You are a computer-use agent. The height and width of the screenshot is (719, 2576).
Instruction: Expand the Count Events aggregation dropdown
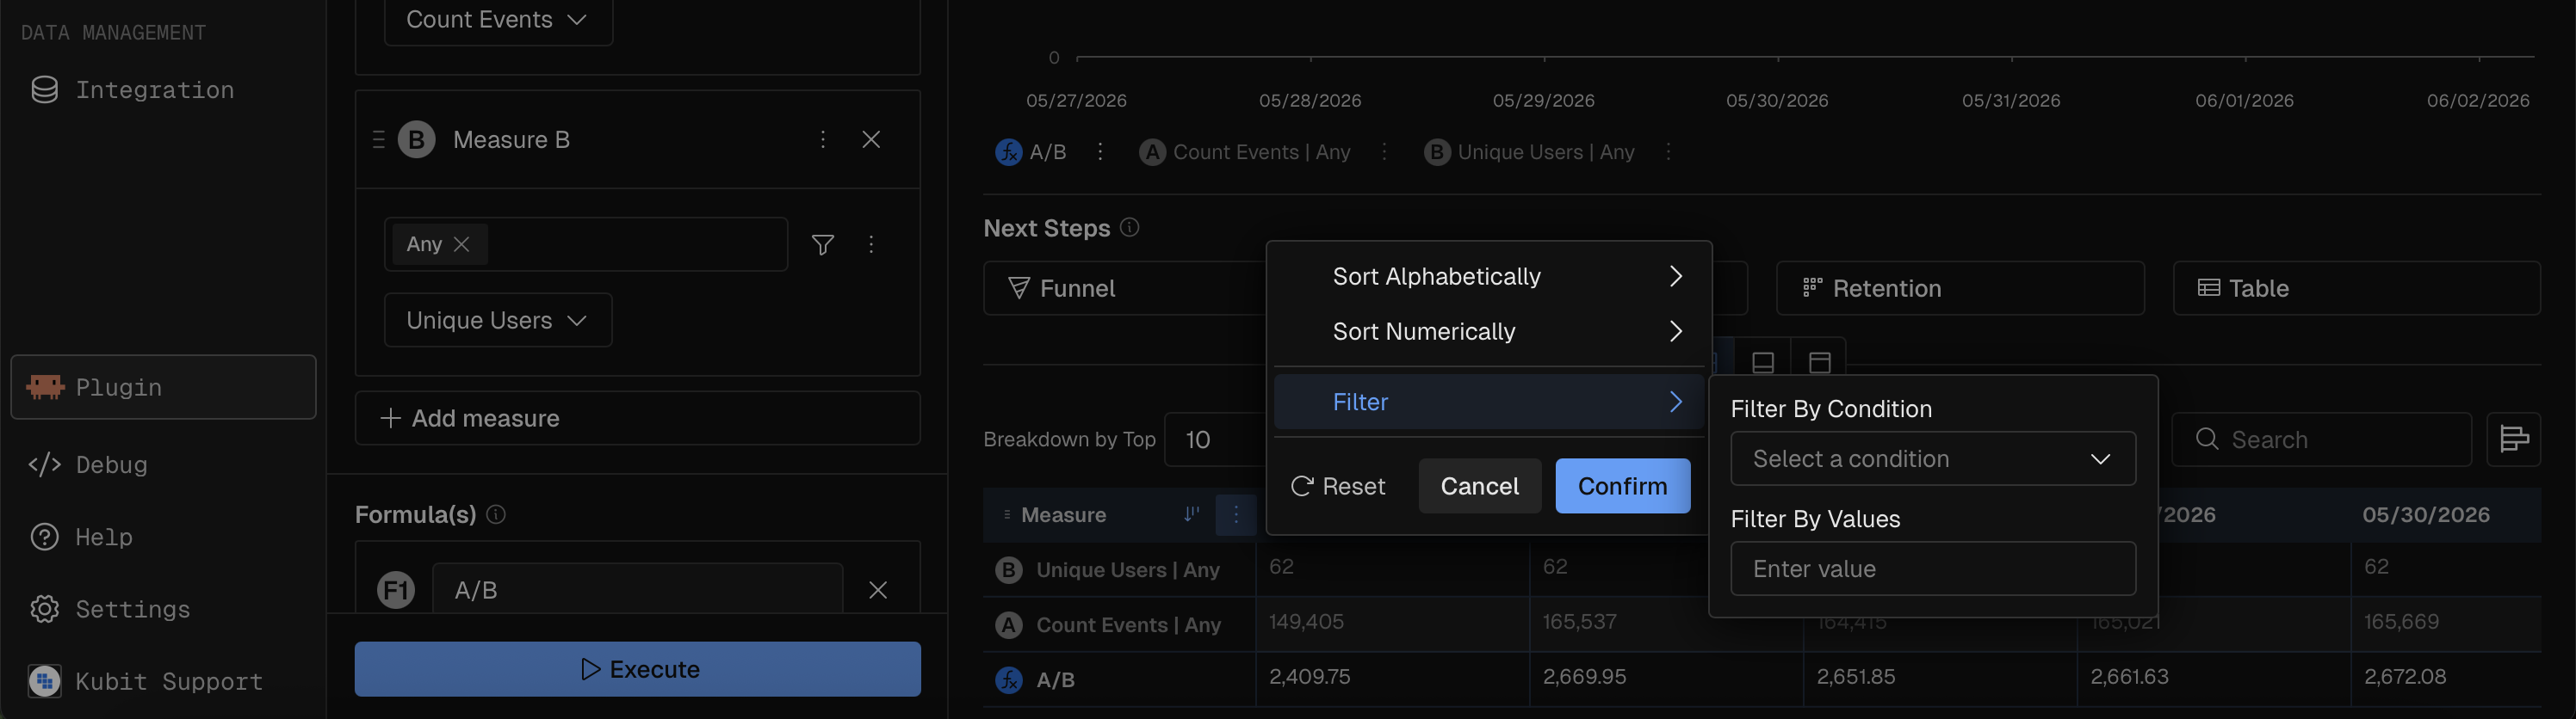[498, 20]
